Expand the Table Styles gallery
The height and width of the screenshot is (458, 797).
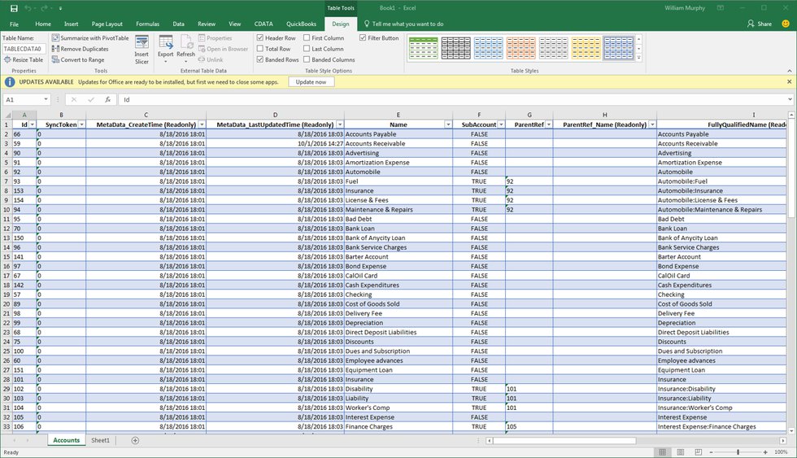pos(640,59)
